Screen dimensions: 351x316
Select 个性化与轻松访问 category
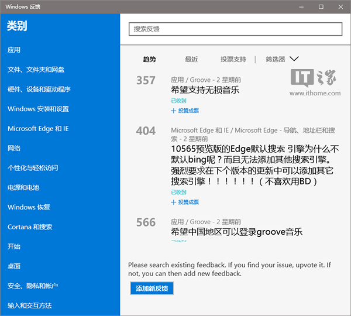(x=33, y=168)
